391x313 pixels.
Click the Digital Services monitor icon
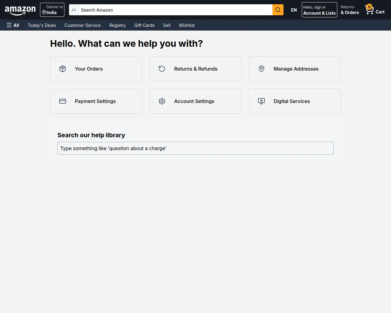(261, 101)
